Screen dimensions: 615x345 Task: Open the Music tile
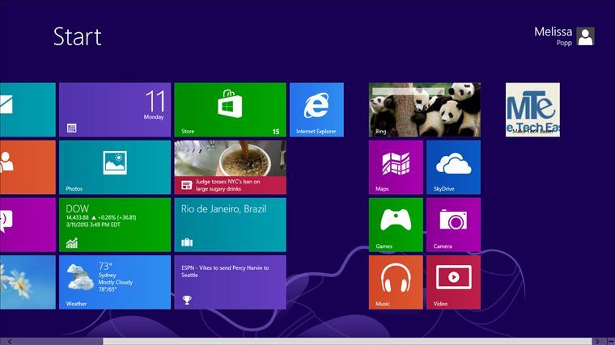396,281
